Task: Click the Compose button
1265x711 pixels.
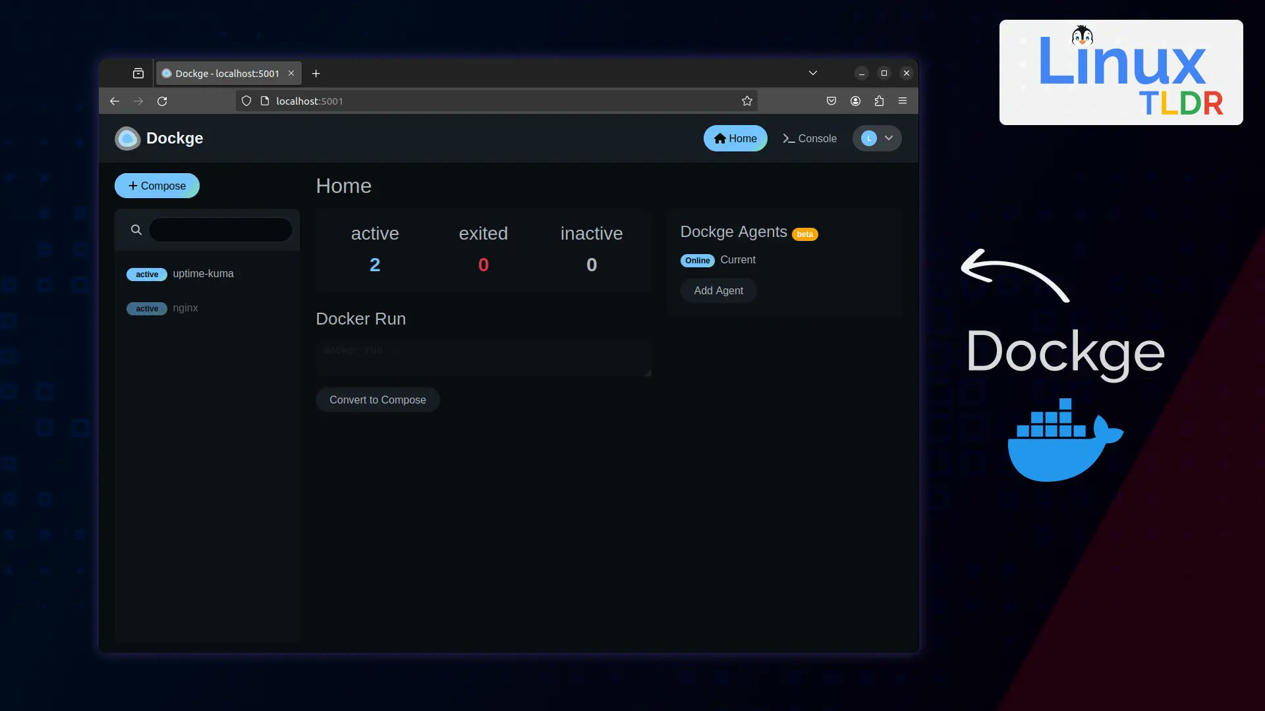Action: point(157,186)
